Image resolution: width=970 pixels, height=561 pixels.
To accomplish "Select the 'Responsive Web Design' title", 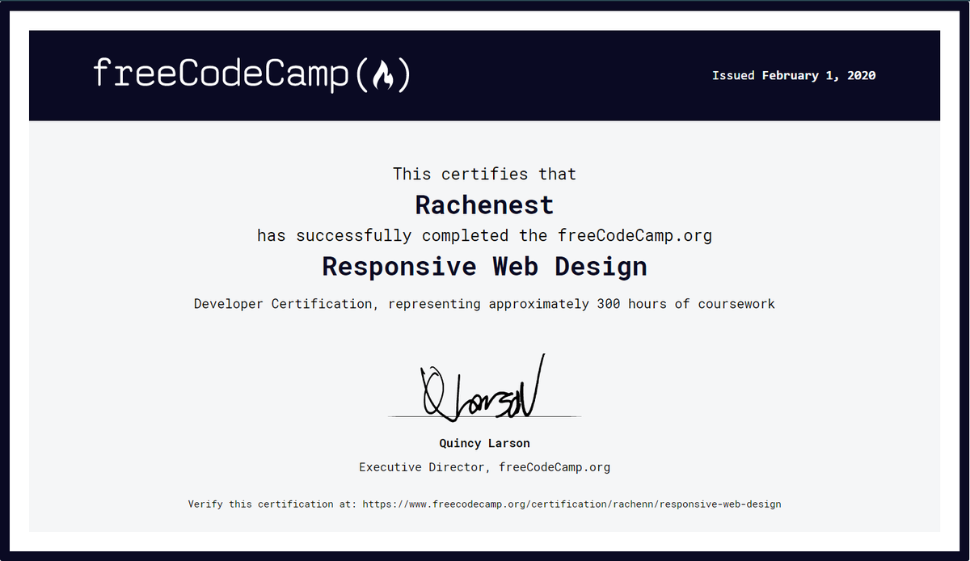I will point(484,266).
